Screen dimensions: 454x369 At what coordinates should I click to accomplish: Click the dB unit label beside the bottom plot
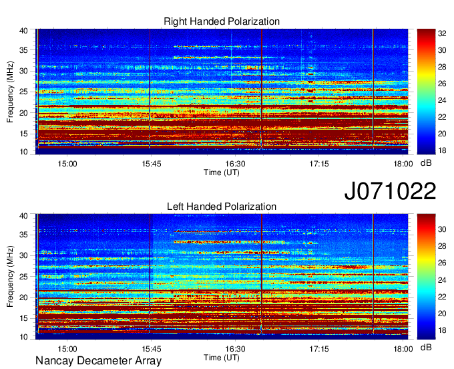click(x=426, y=348)
